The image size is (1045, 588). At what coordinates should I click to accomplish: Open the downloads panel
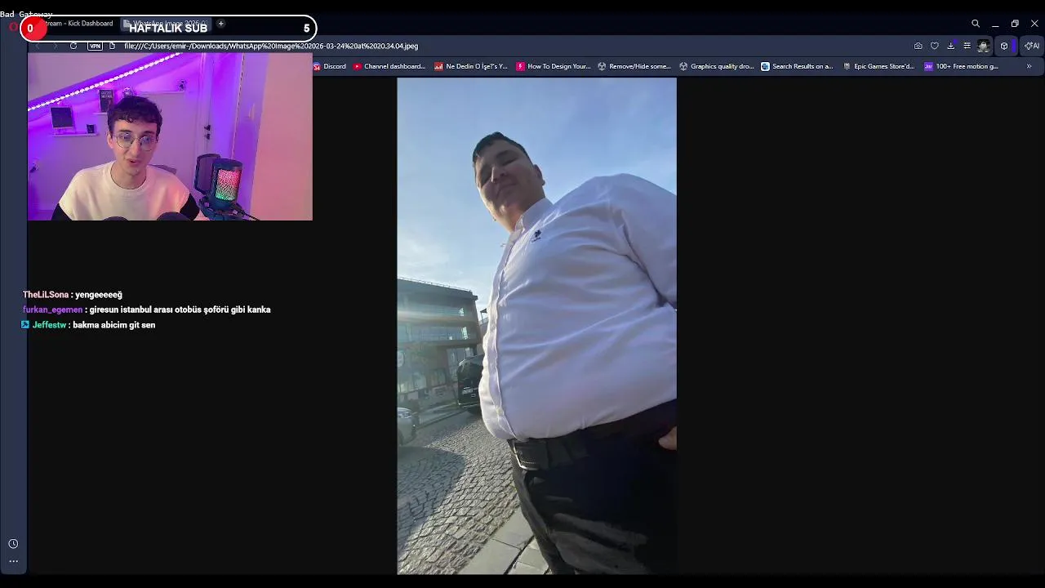tap(950, 46)
